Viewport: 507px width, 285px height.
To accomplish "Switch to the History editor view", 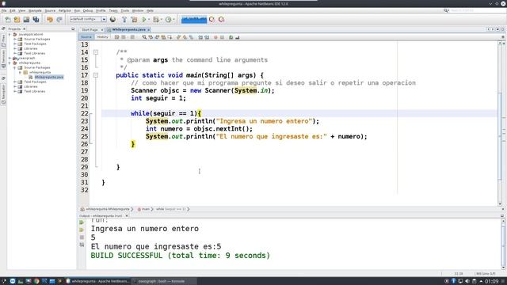I will click(x=102, y=37).
